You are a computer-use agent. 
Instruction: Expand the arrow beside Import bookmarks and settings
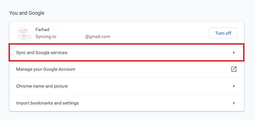(x=234, y=103)
